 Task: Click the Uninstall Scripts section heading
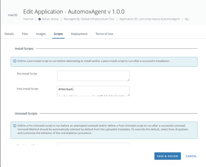26,114
